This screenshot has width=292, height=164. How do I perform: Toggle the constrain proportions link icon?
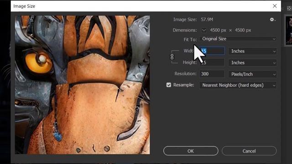(x=172, y=56)
